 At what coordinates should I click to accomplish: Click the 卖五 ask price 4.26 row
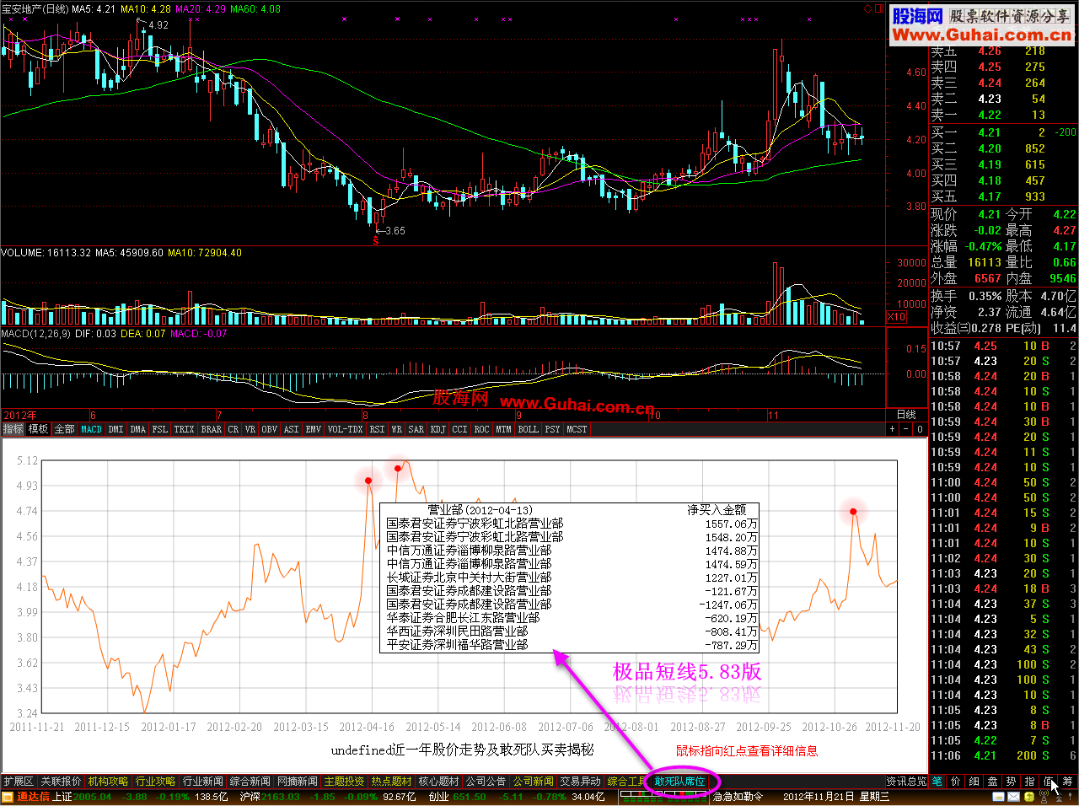coord(1003,51)
